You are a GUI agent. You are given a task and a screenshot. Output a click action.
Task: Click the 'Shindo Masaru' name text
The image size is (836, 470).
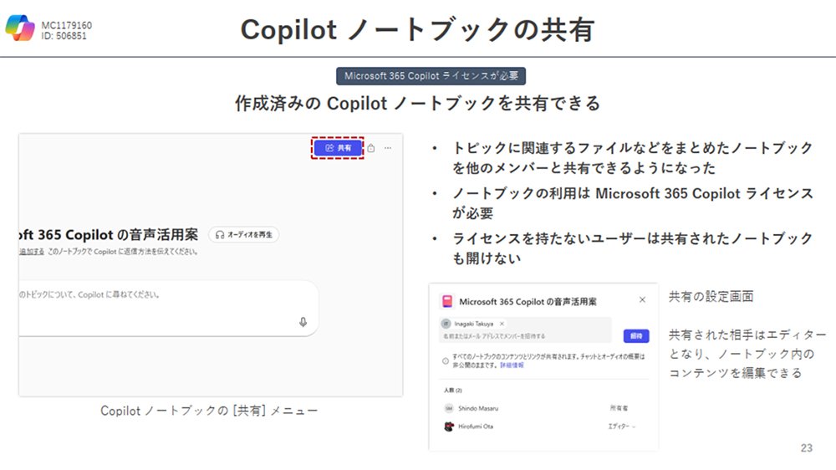click(x=478, y=408)
